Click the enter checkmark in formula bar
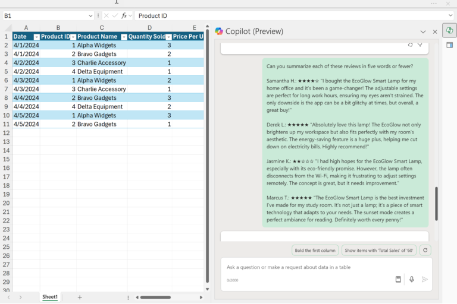Screen dimensions: 457x304 pyautogui.click(x=115, y=15)
